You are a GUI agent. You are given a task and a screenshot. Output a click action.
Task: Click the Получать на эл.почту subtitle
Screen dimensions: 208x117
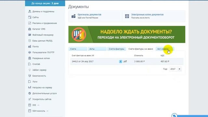(140, 18)
